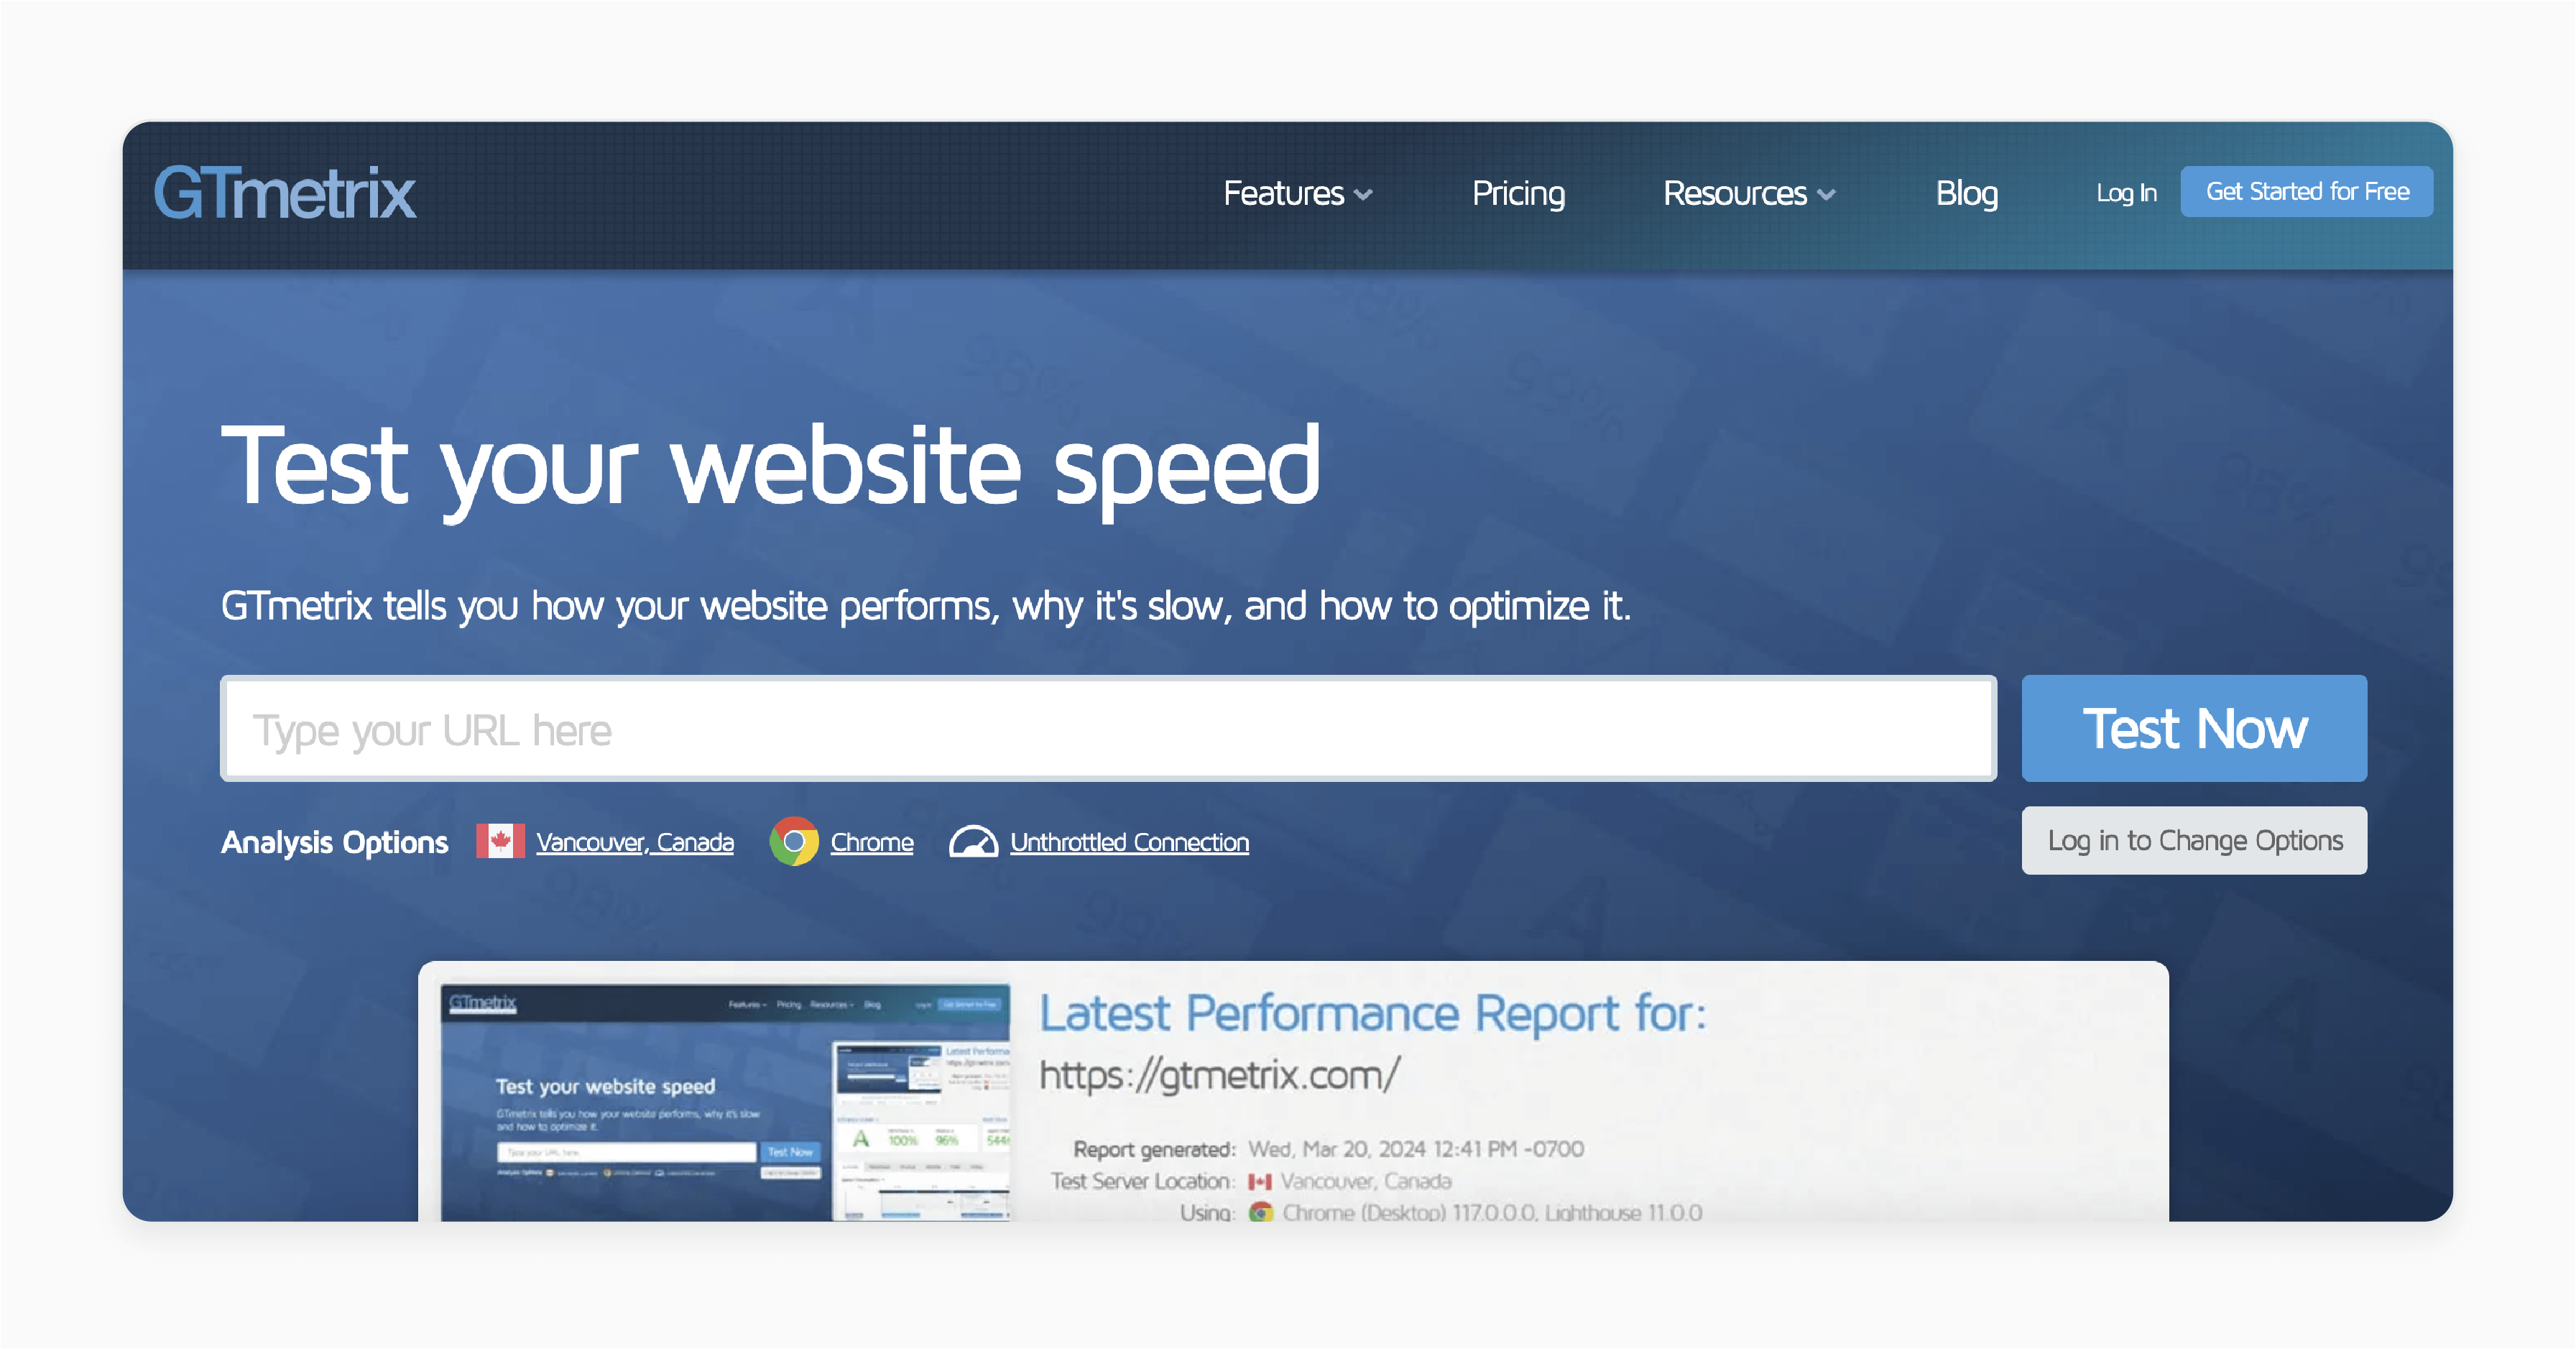Click the https://gtmetrix.com/ report URL
Image resolution: width=2576 pixels, height=1349 pixels.
tap(1220, 1075)
